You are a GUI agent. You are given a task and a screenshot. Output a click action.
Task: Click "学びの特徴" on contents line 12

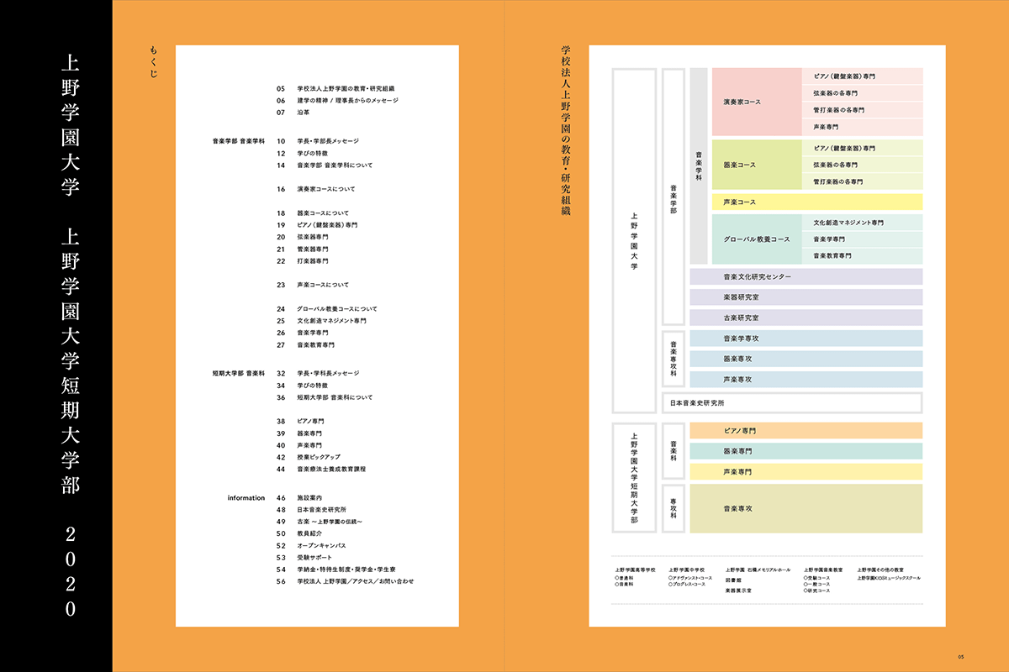point(313,154)
